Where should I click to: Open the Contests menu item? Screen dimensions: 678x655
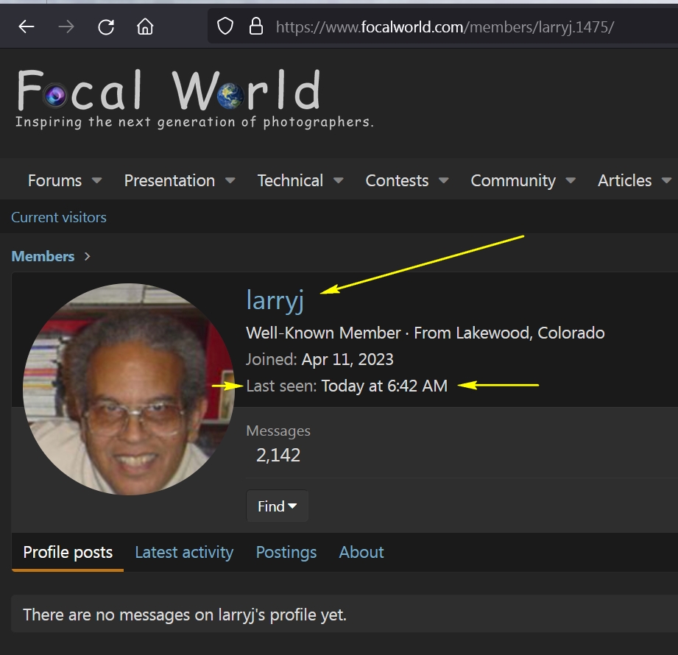[x=397, y=181]
